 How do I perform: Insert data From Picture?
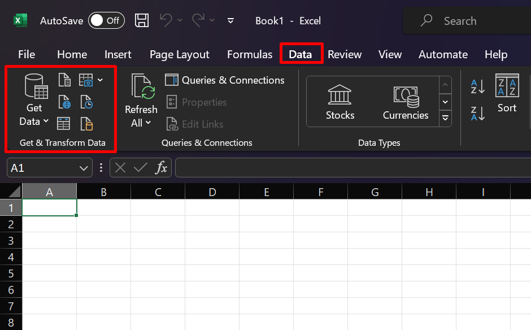[85, 80]
